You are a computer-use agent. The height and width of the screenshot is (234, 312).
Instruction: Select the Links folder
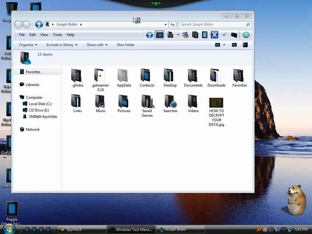pyautogui.click(x=77, y=104)
